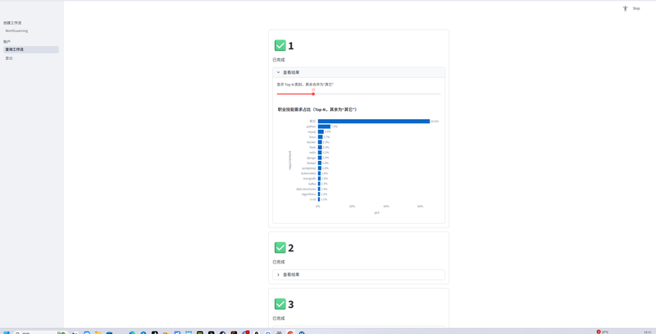Click the python bar in the chart
Image resolution: width=656 pixels, height=334 pixels.
coord(324,126)
